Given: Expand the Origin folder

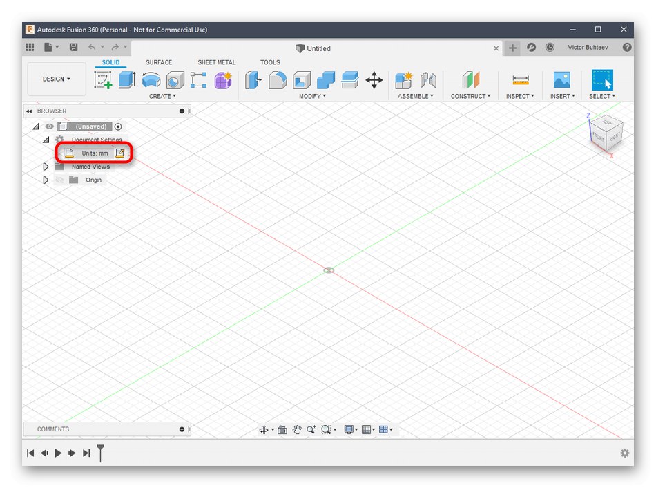Looking at the screenshot, I should [46, 180].
